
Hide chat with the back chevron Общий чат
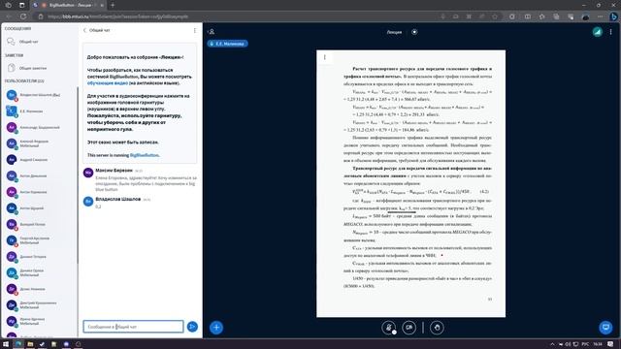pyautogui.click(x=96, y=30)
